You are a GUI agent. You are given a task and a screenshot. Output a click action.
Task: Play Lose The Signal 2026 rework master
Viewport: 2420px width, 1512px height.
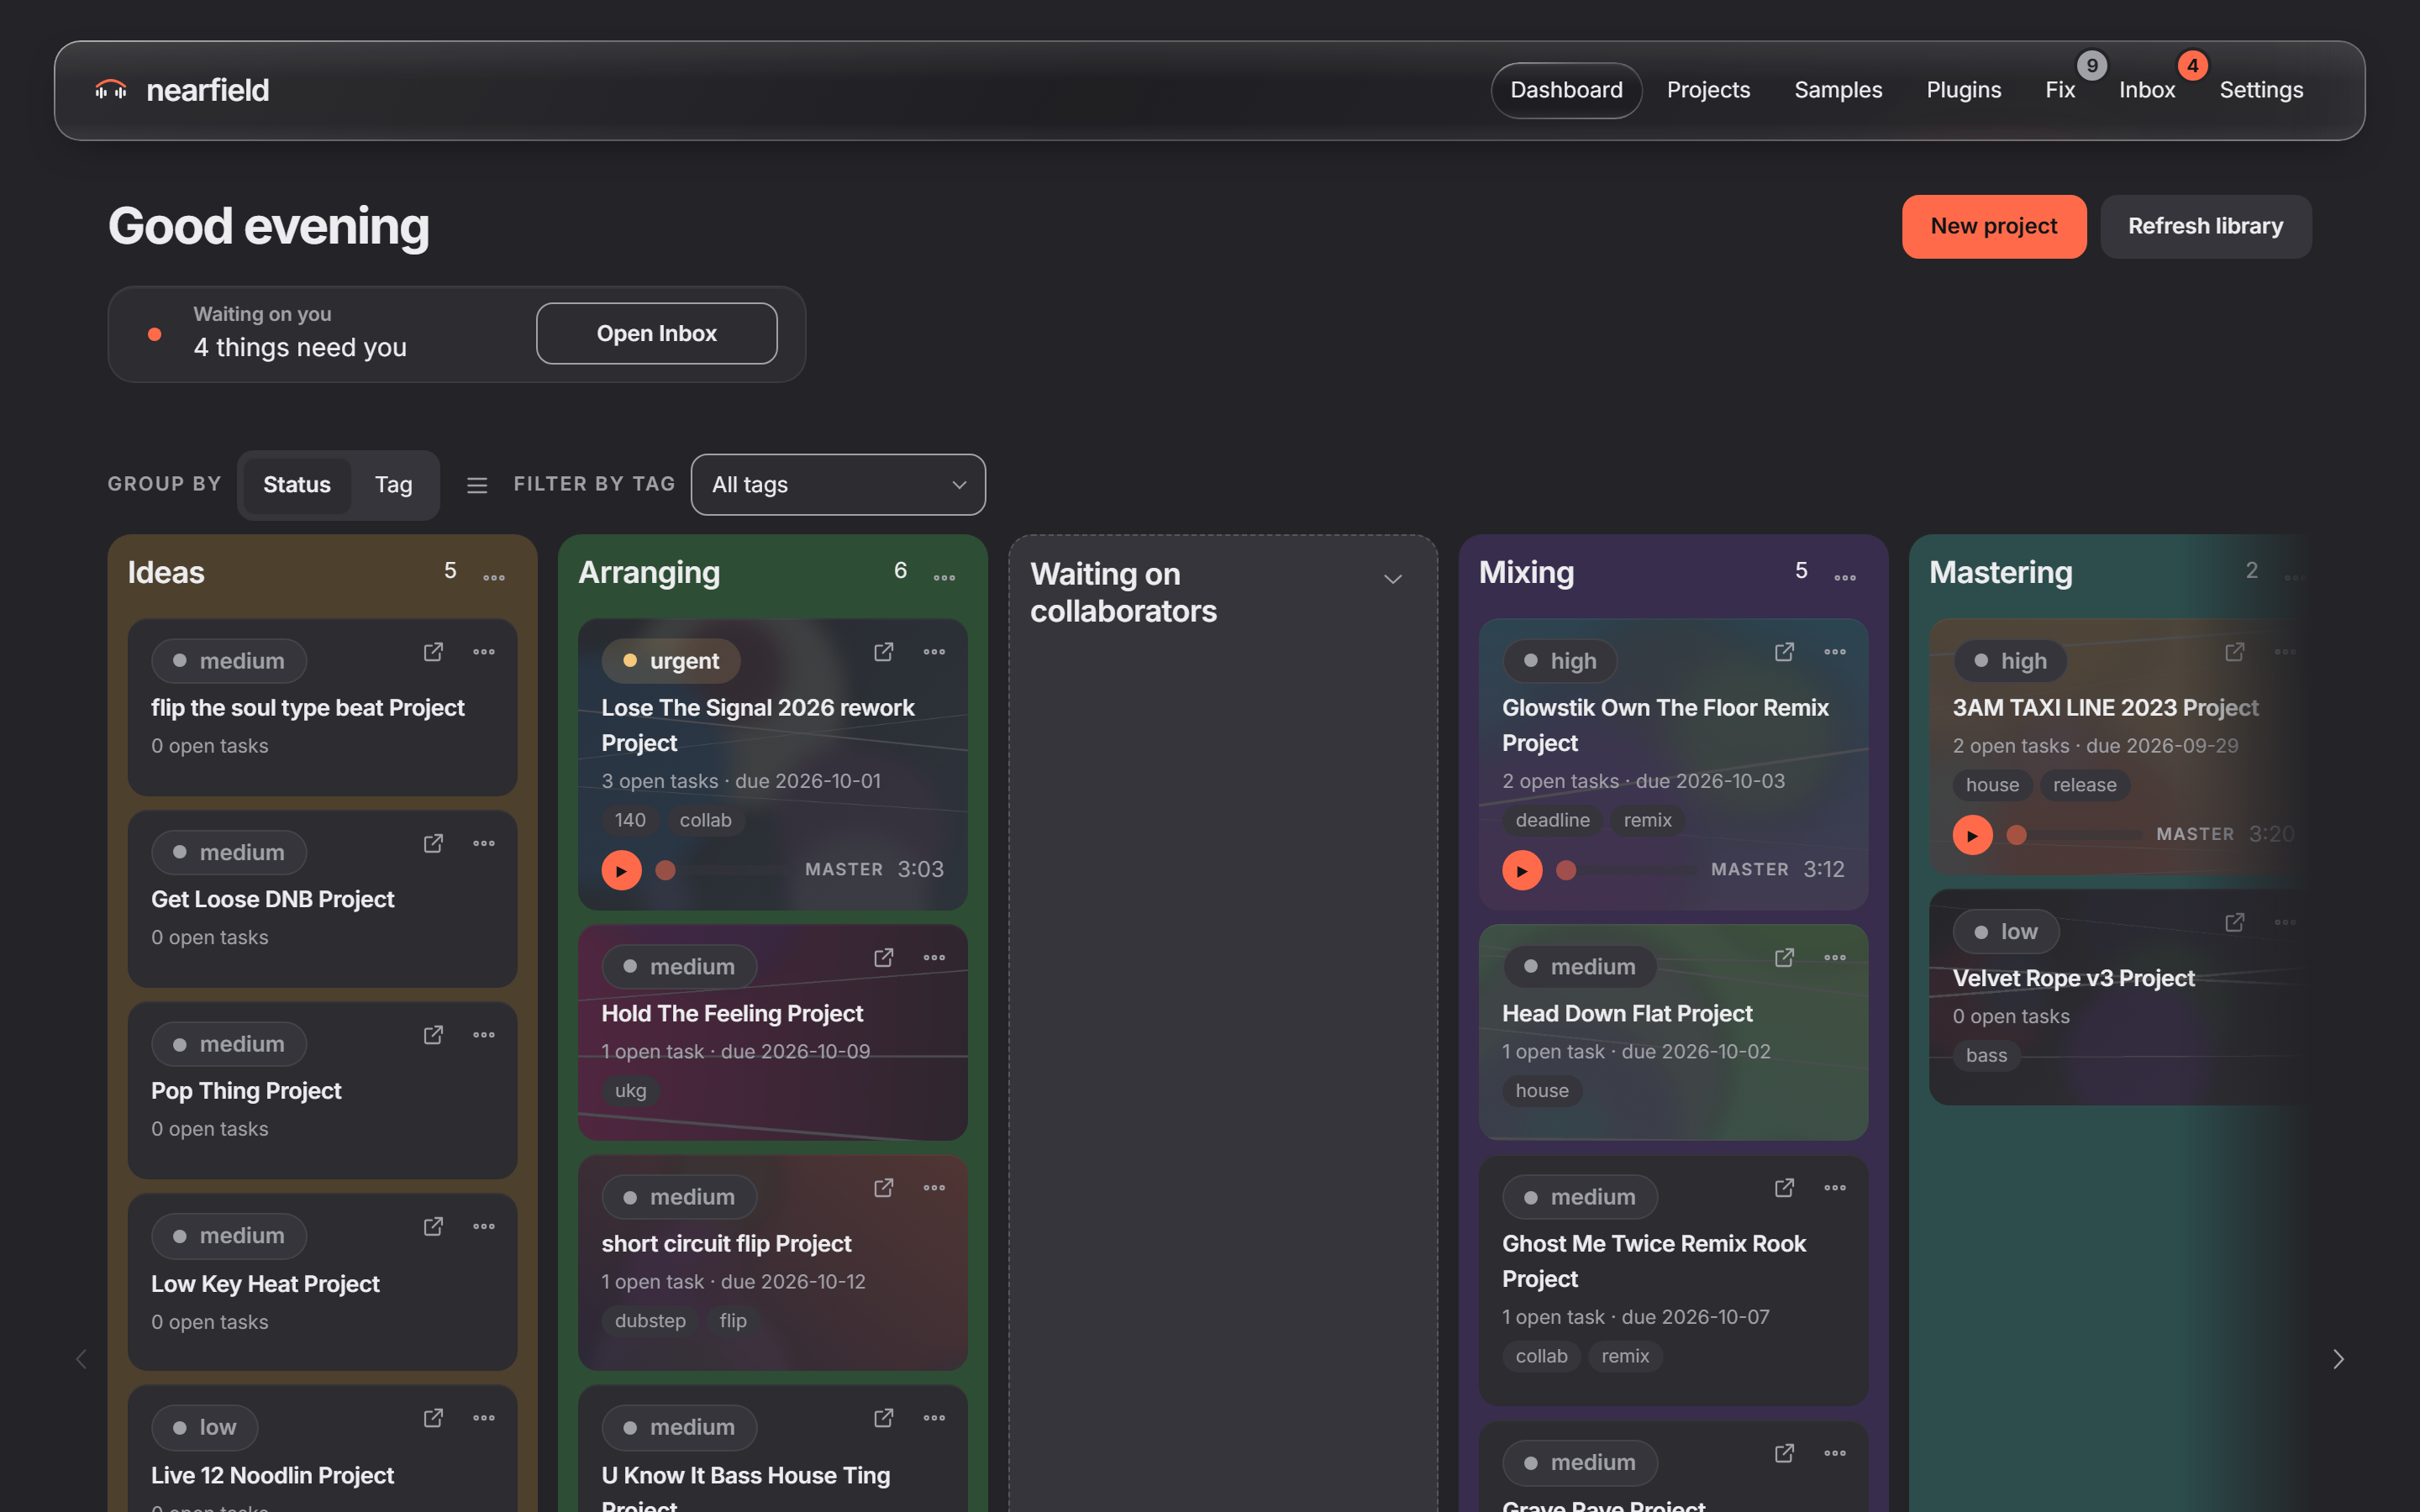(x=621, y=870)
